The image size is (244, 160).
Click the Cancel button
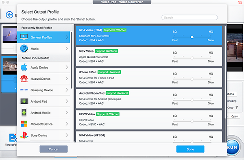click(54, 149)
